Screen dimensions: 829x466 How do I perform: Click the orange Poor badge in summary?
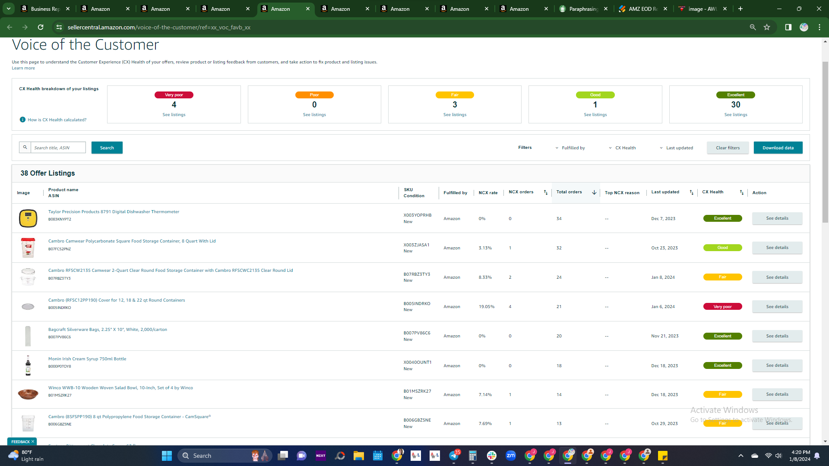click(314, 95)
